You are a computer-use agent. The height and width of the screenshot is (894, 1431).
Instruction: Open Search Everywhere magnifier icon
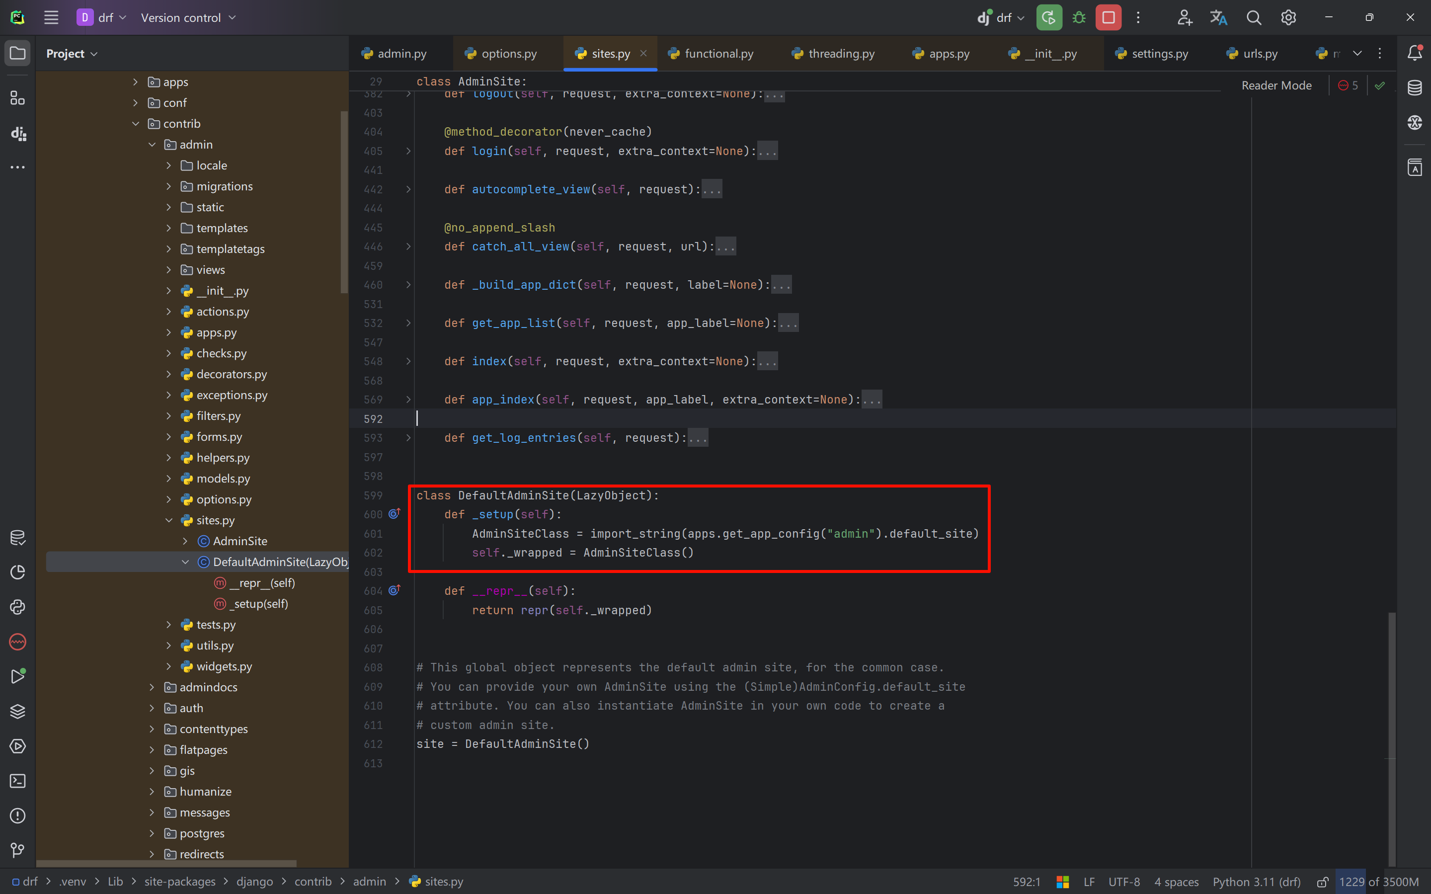(x=1254, y=18)
